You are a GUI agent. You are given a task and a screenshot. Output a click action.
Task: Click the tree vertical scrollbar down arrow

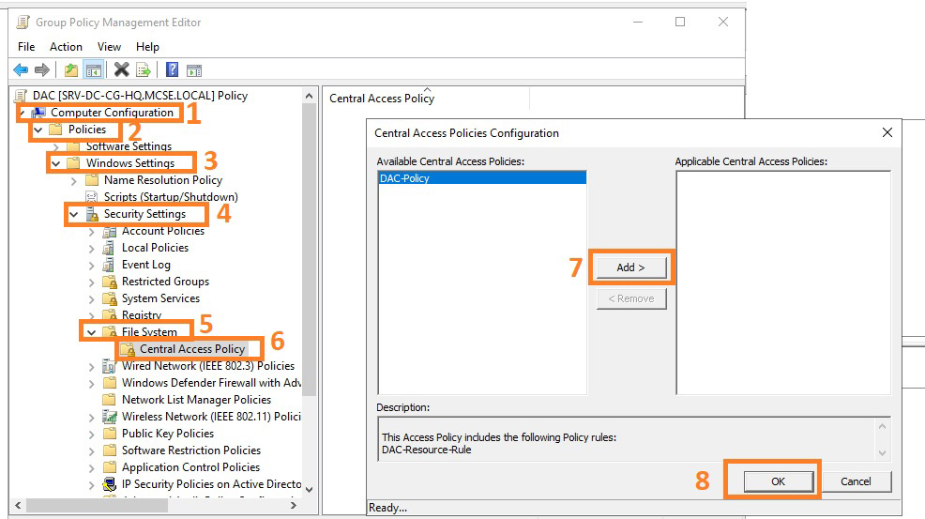tap(310, 490)
